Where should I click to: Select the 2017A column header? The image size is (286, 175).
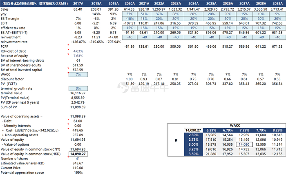tap(78, 3)
